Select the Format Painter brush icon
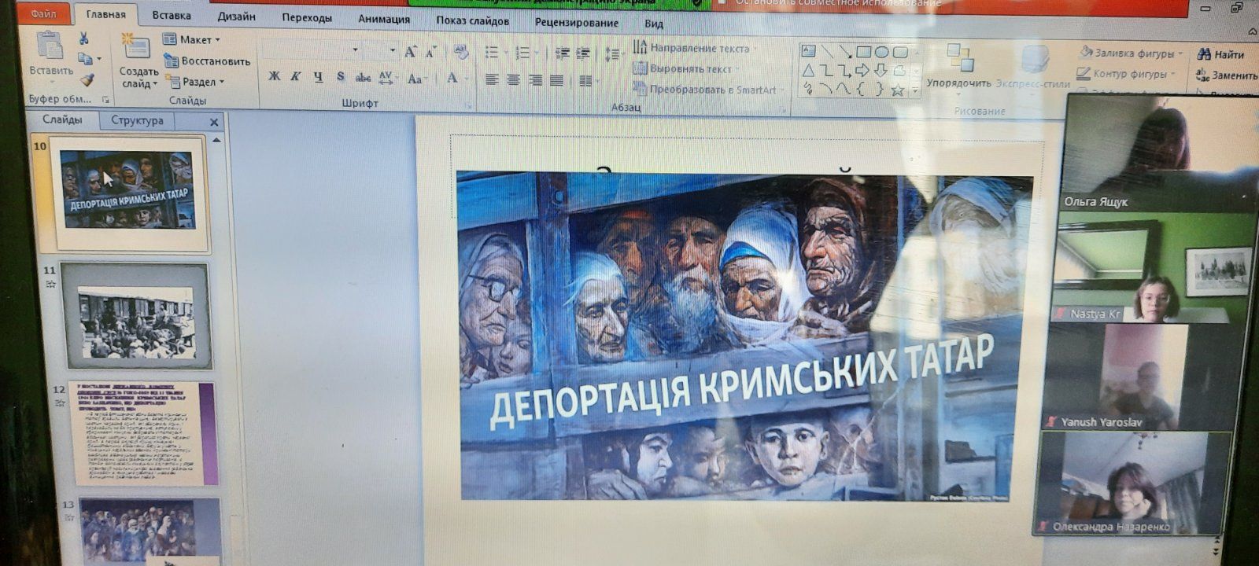Viewport: 1259px width, 566px height. pyautogui.click(x=87, y=79)
